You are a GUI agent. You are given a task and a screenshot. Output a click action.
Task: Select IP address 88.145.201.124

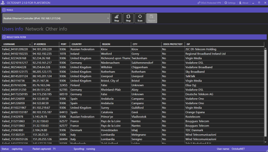point(42,76)
